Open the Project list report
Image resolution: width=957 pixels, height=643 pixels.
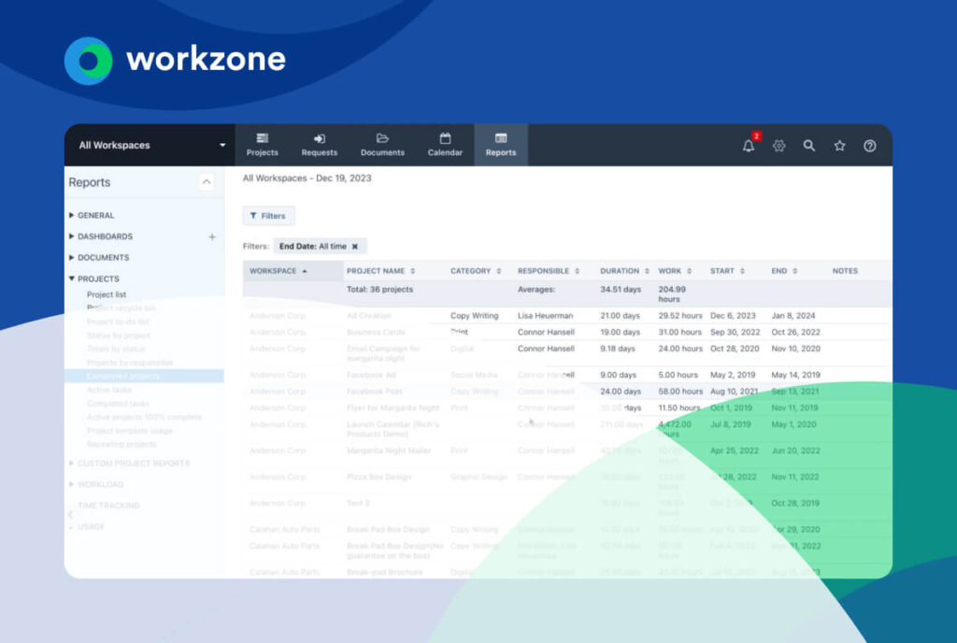[x=107, y=294]
